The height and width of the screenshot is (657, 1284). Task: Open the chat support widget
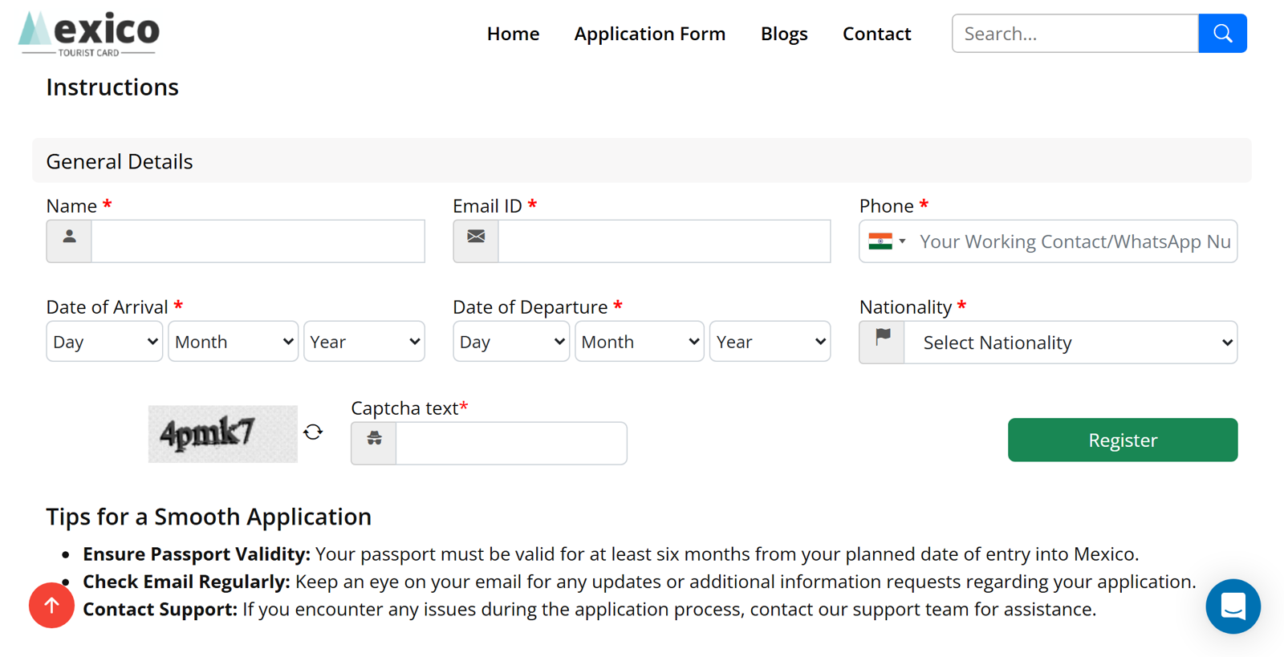coord(1233,606)
